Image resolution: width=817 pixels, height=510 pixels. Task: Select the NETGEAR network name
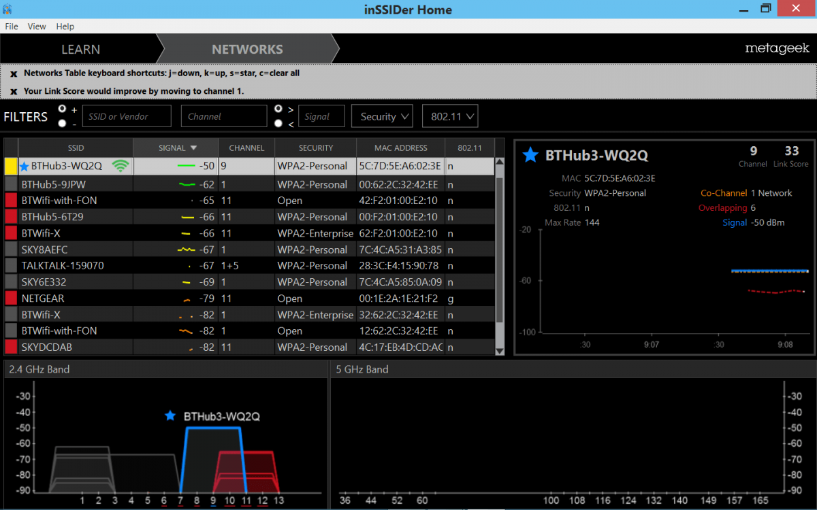pyautogui.click(x=43, y=298)
